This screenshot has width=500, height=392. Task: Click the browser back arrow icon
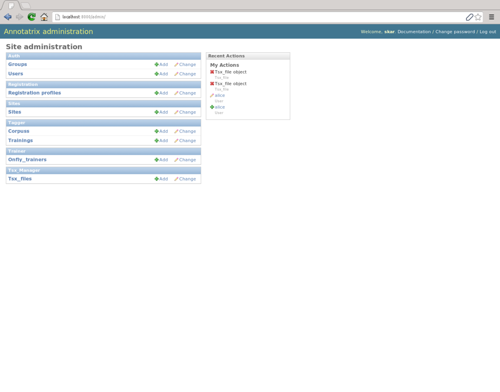click(x=8, y=17)
